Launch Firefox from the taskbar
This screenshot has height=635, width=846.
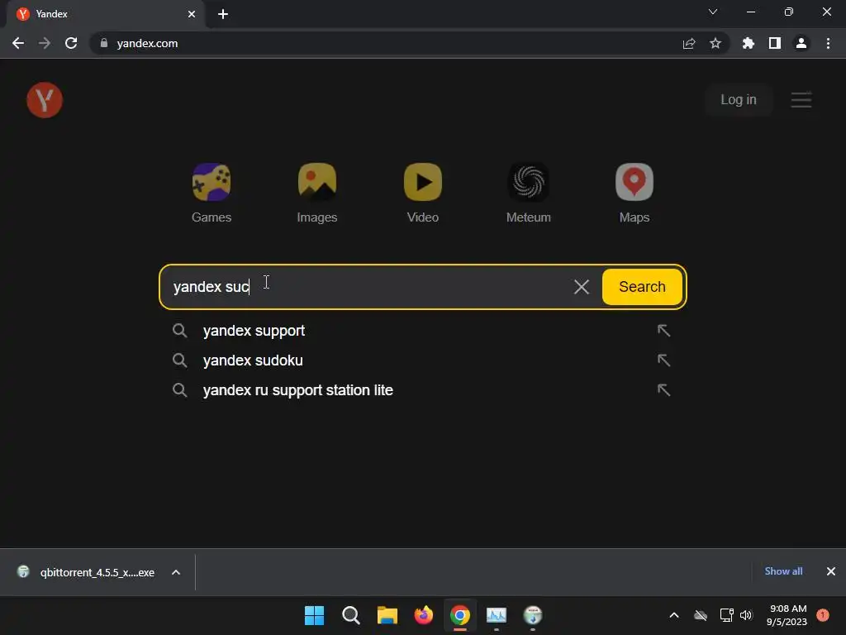[424, 615]
